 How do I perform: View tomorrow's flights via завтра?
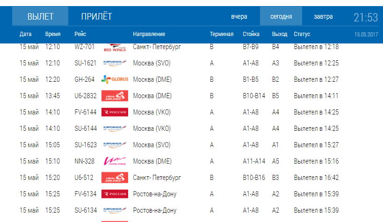324,17
